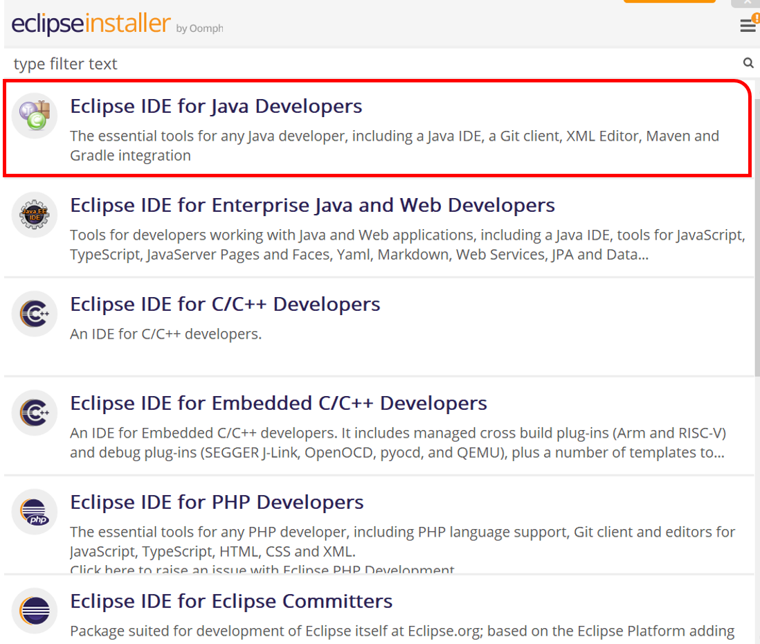
Task: Click the Embedded C/C++ Developers package icon
Action: tap(35, 413)
